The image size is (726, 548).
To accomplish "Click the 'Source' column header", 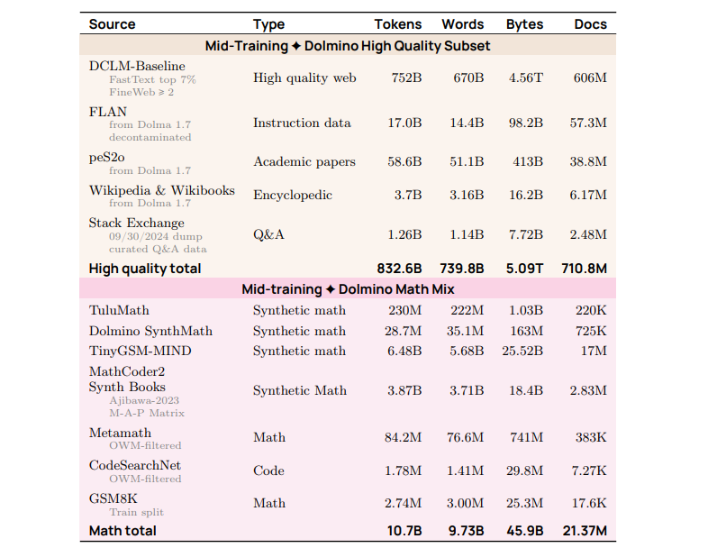I will [112, 24].
